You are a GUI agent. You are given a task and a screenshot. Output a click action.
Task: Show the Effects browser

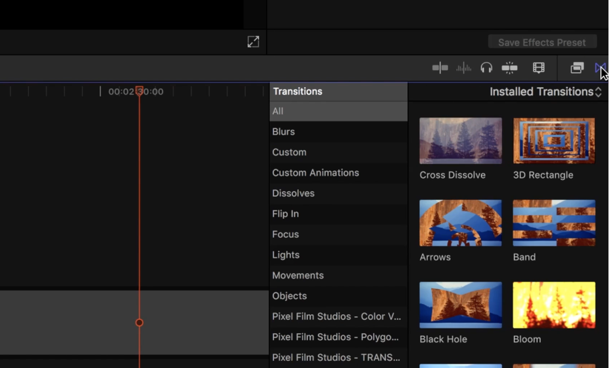[577, 68]
